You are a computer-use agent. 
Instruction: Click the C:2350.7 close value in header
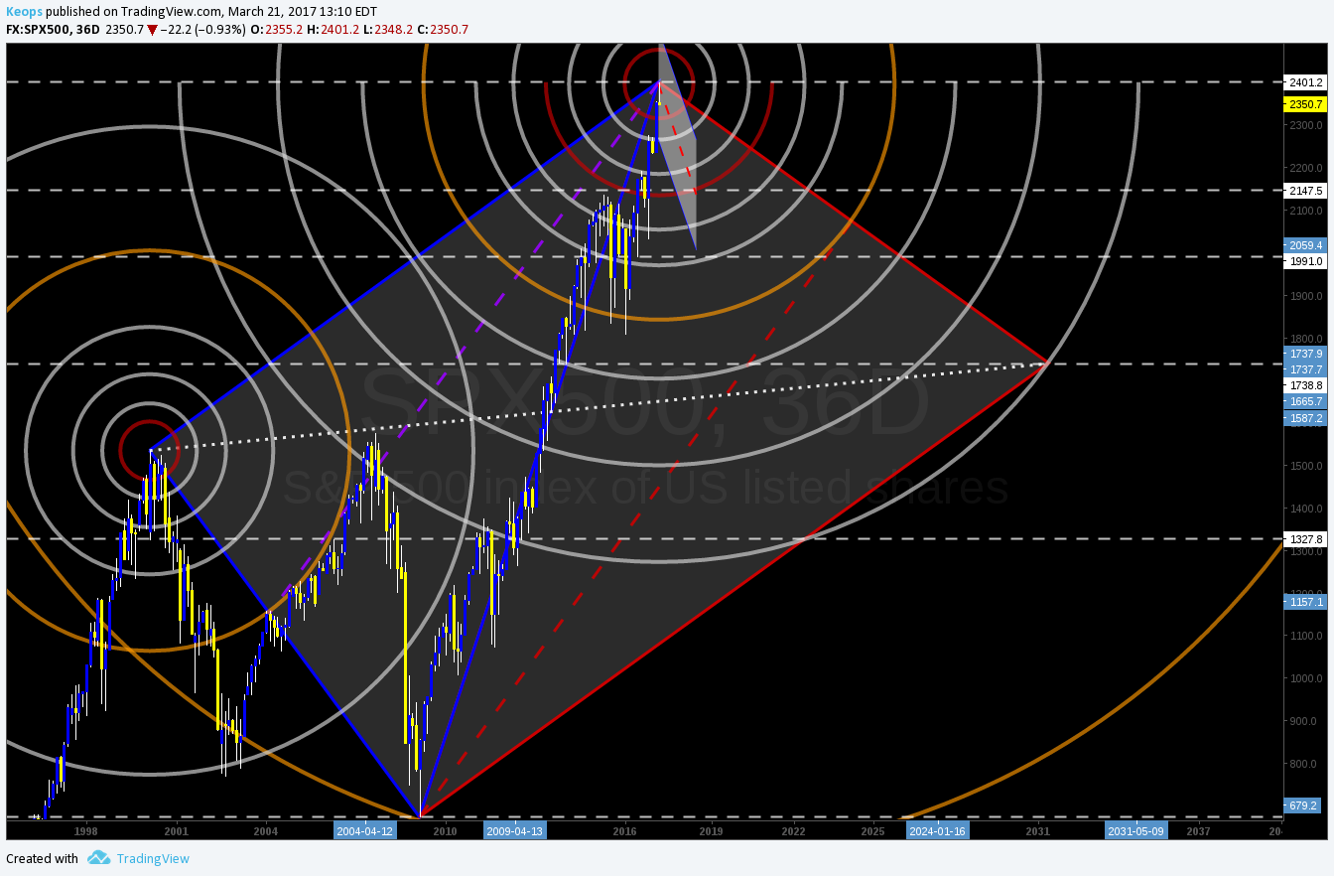[x=442, y=30]
